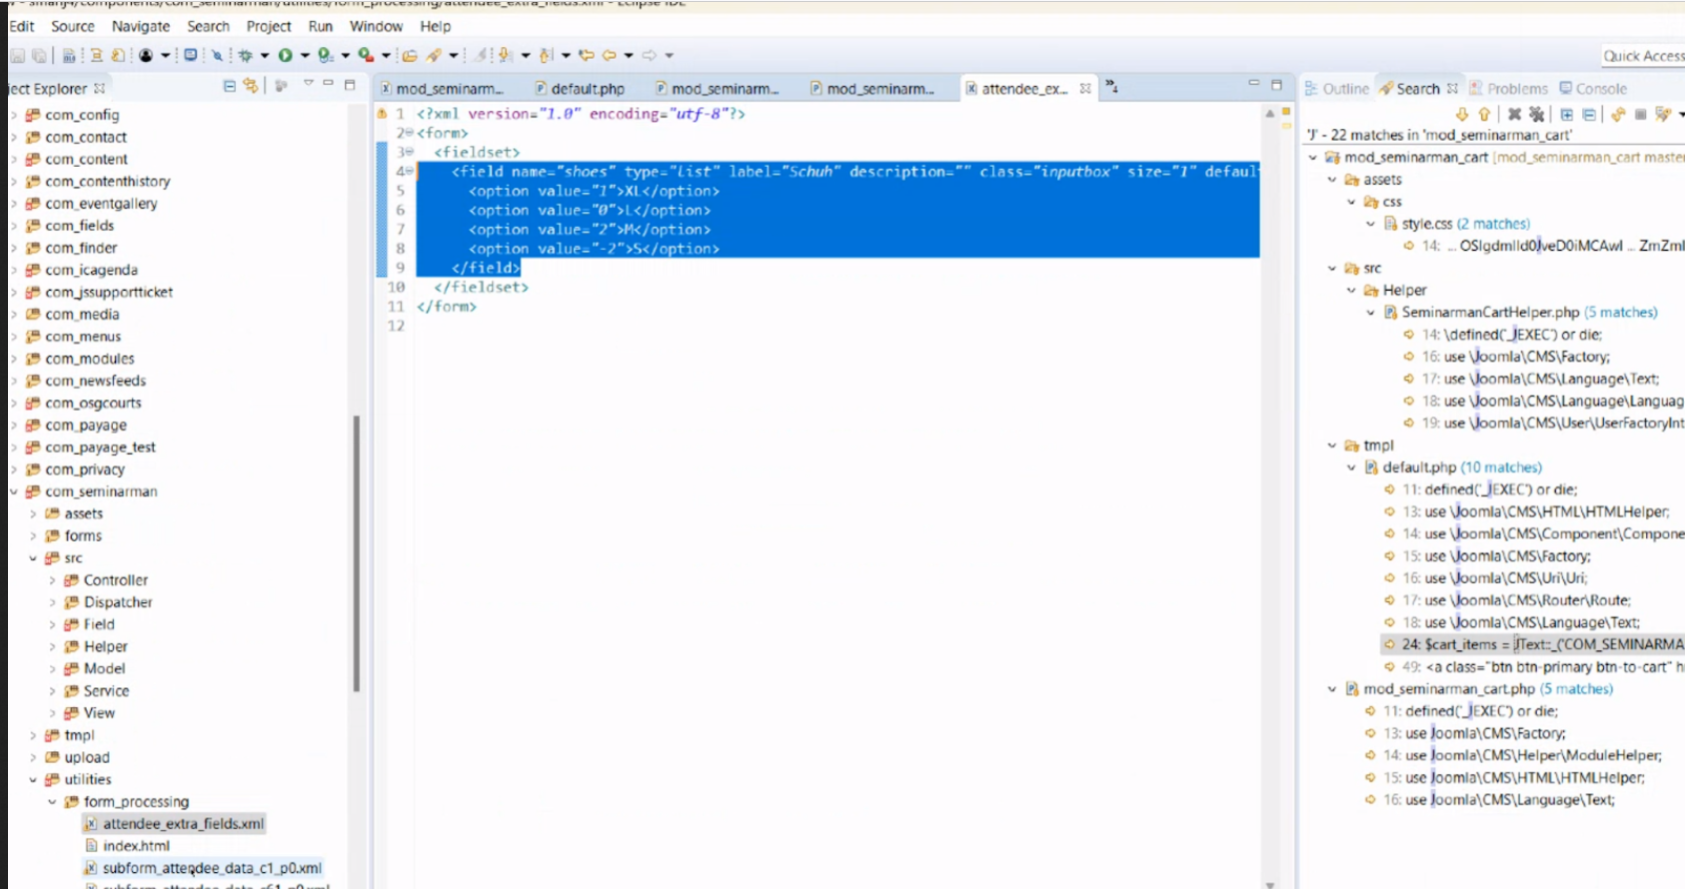Toggle Skip All Breakpoints icon

pos(217,56)
